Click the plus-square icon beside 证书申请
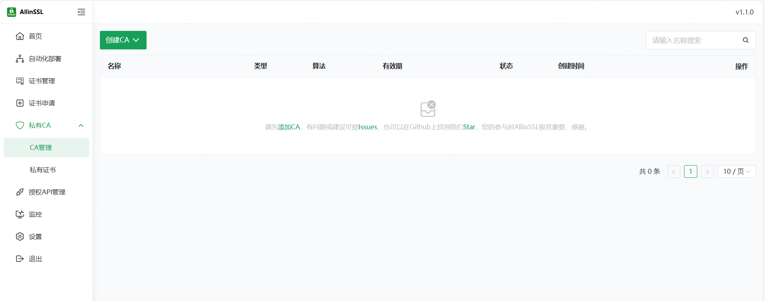The width and height of the screenshot is (765, 301). coord(20,103)
